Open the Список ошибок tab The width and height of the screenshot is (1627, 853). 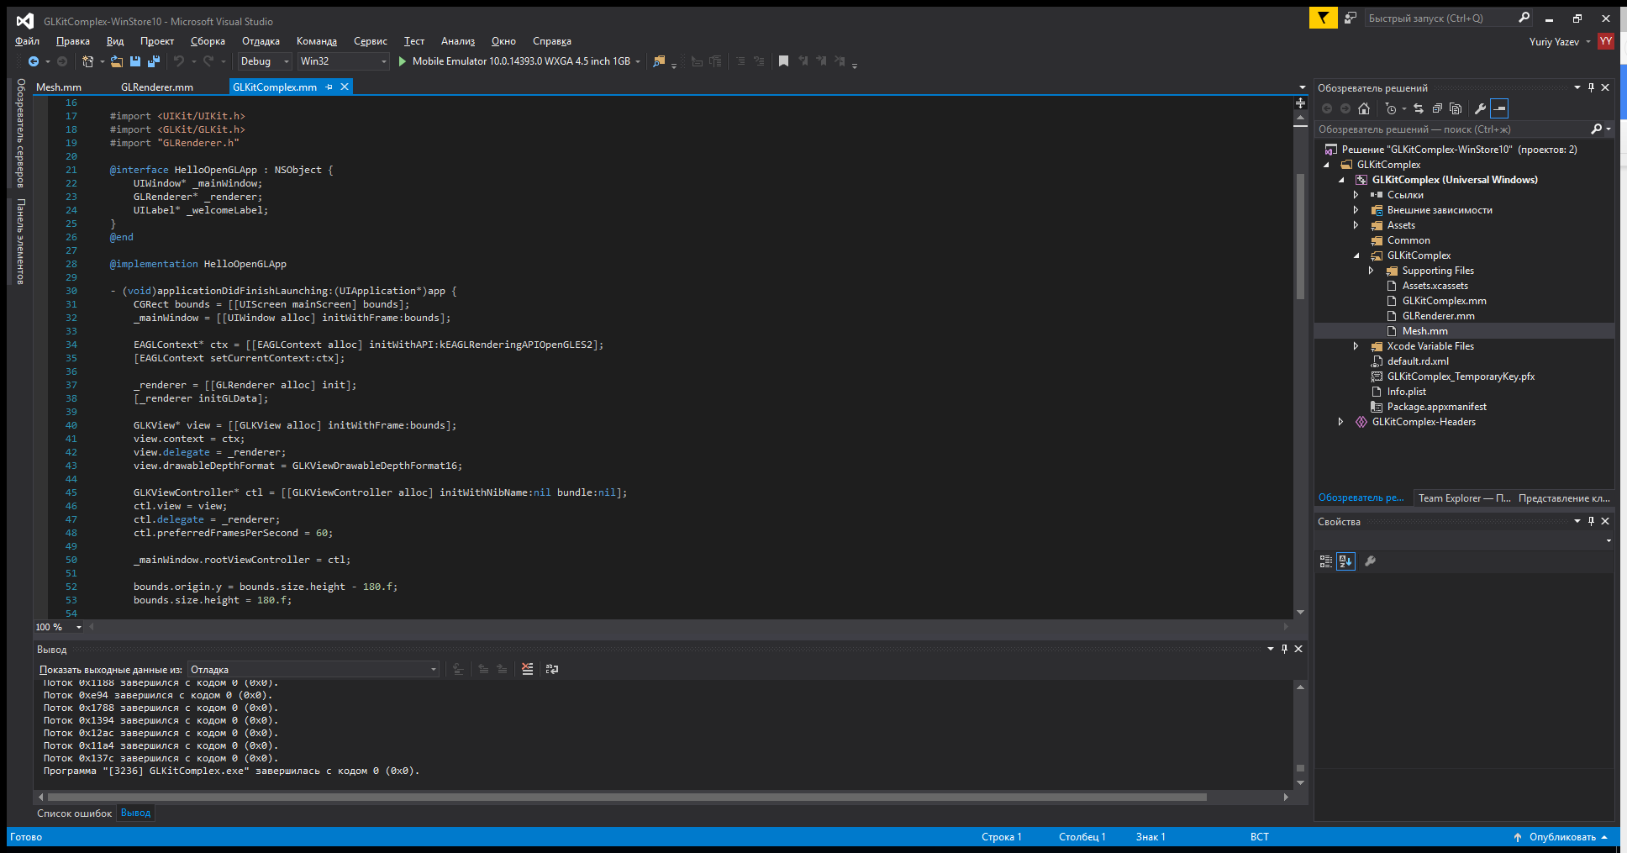[x=74, y=814]
